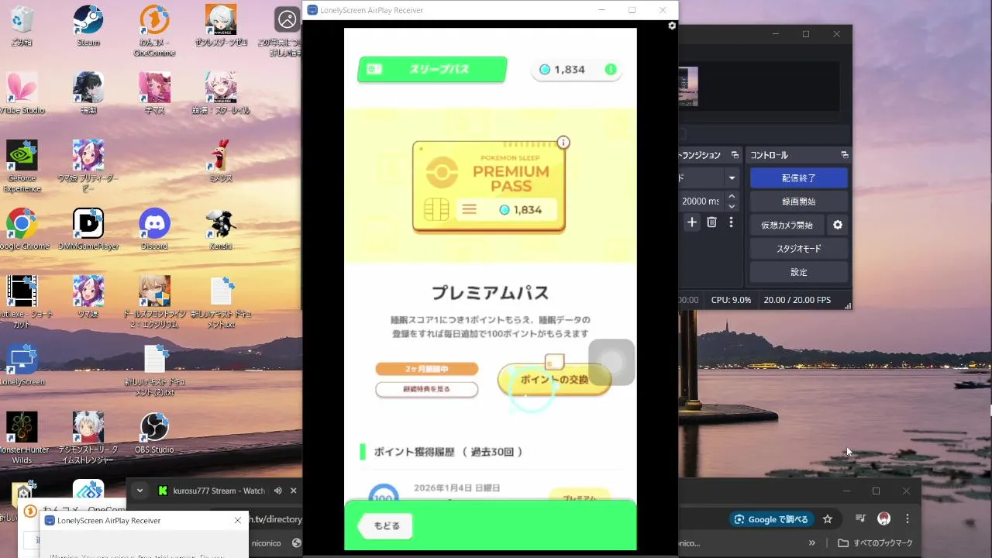Tap the 1,834 points counter pill
Viewport: 992px width, 558px height.
click(x=577, y=70)
